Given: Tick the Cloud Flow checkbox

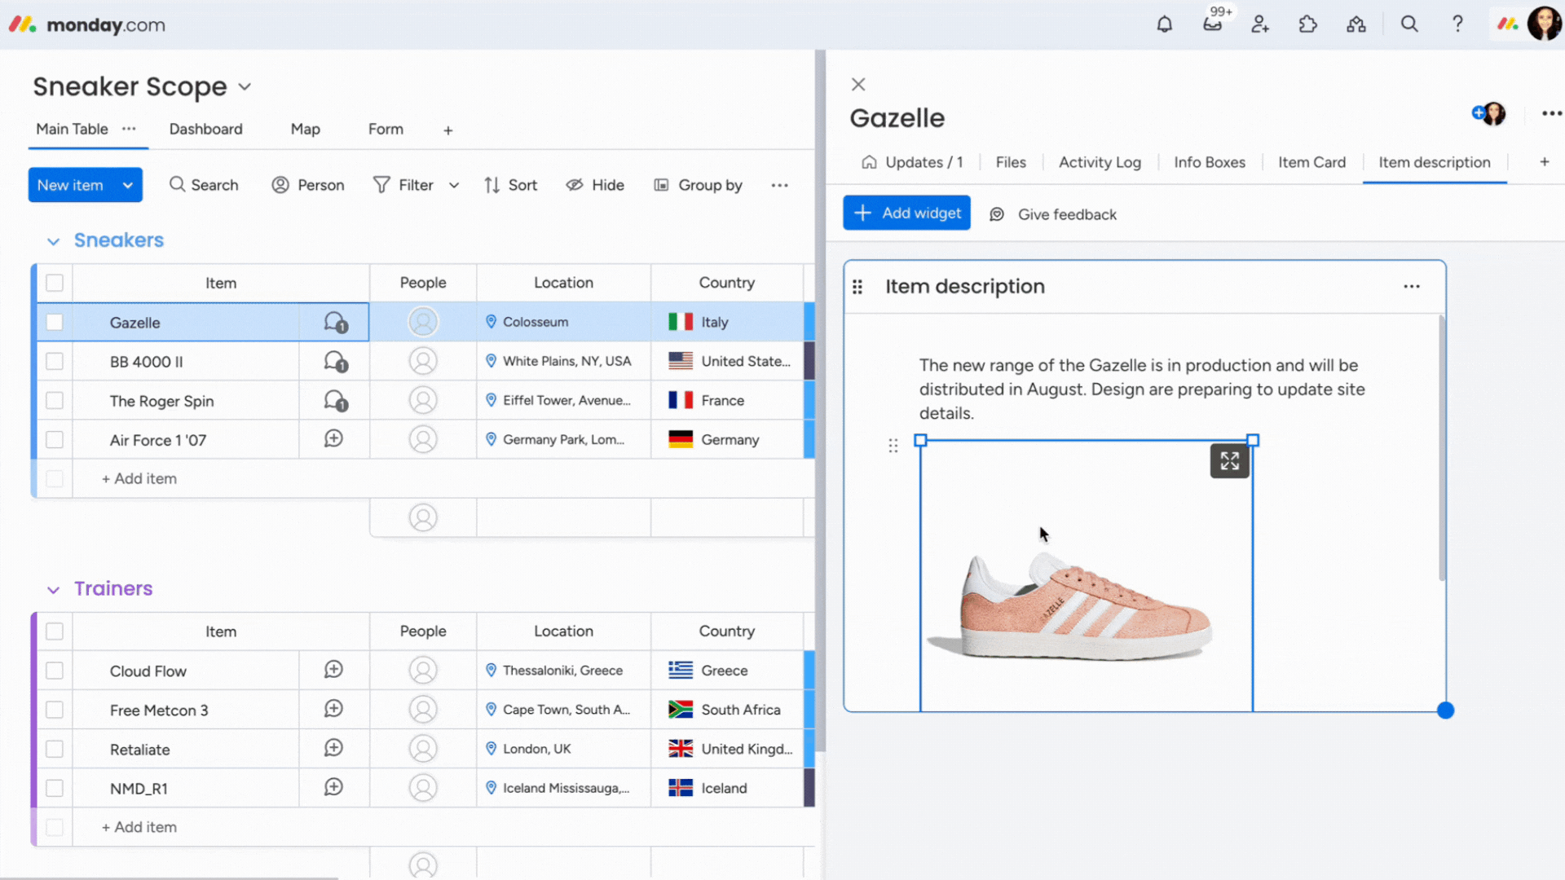Looking at the screenshot, I should pyautogui.click(x=55, y=671).
